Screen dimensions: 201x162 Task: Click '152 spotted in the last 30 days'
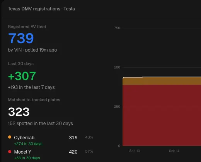point(40,124)
